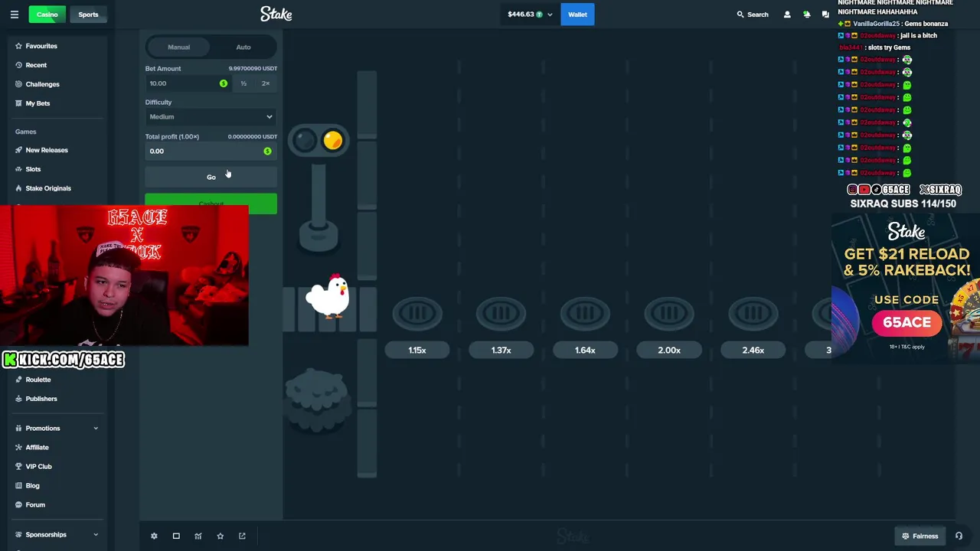Screen dimensions: 980x551
Task: Click the Wallet button
Action: coord(577,15)
